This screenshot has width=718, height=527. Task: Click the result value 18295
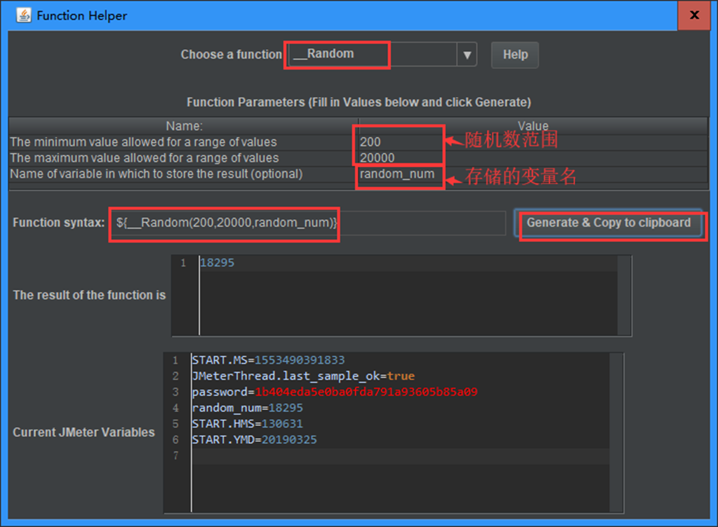(217, 263)
